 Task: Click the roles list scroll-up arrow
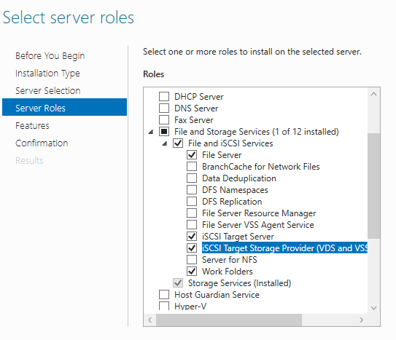374,94
